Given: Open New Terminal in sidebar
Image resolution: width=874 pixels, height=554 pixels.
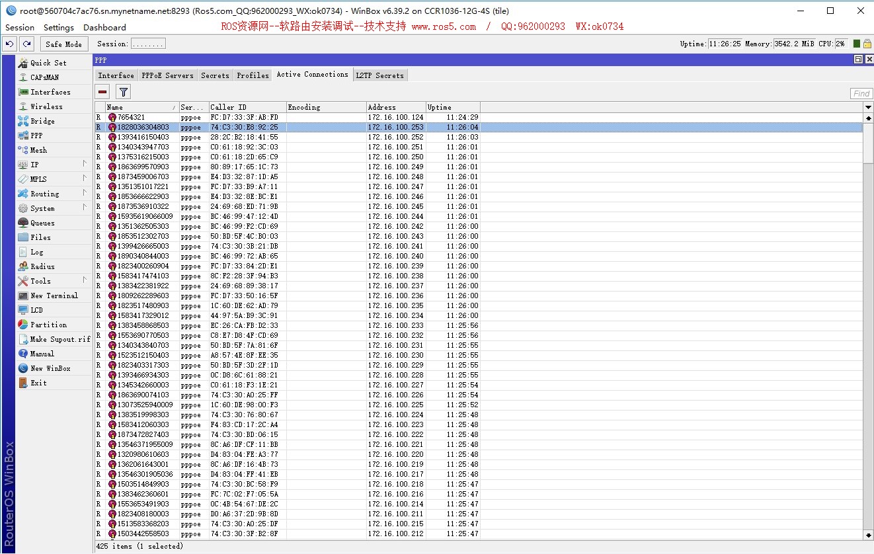Looking at the screenshot, I should 54,296.
